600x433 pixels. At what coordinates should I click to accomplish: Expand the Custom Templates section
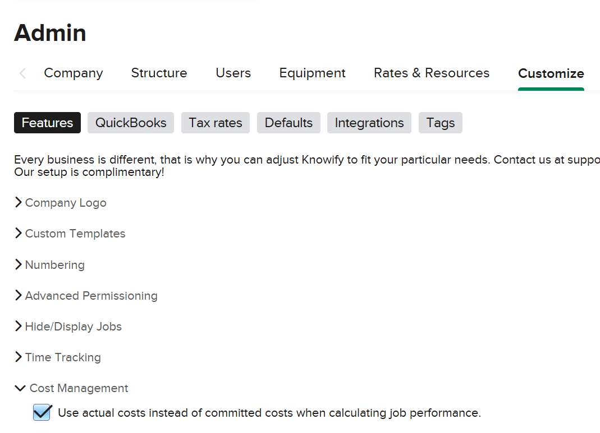tap(75, 234)
